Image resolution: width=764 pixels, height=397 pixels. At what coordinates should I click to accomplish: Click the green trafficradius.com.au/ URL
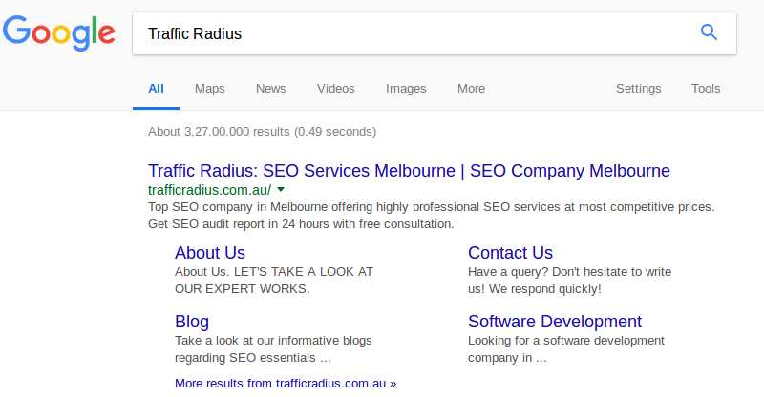(209, 190)
